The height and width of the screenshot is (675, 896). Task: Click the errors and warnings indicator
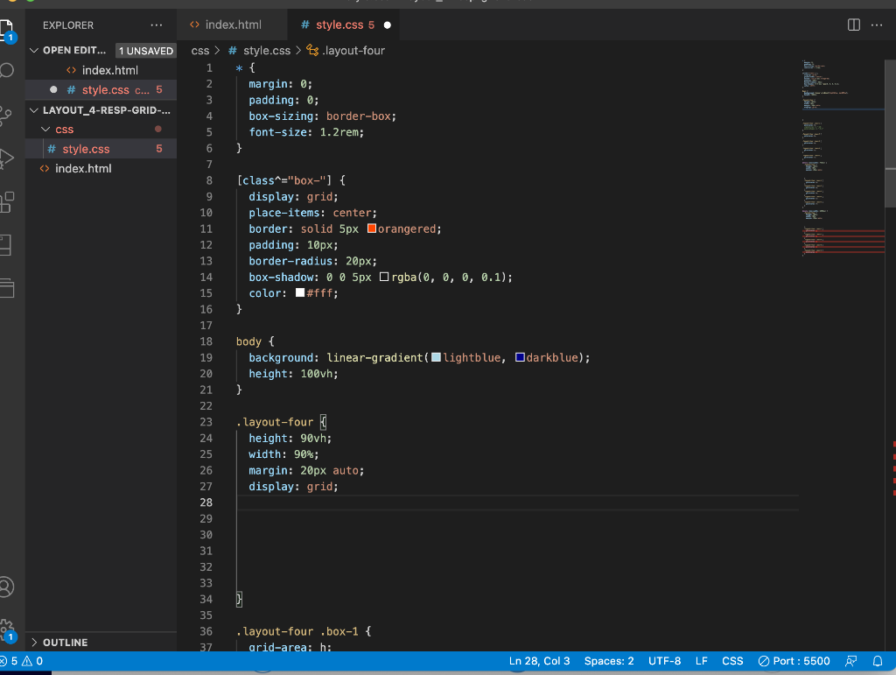(x=22, y=661)
